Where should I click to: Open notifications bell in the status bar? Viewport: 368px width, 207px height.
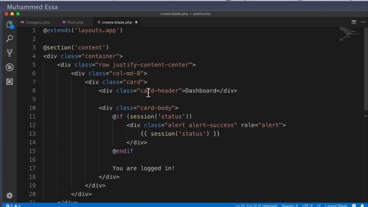[x=362, y=205]
